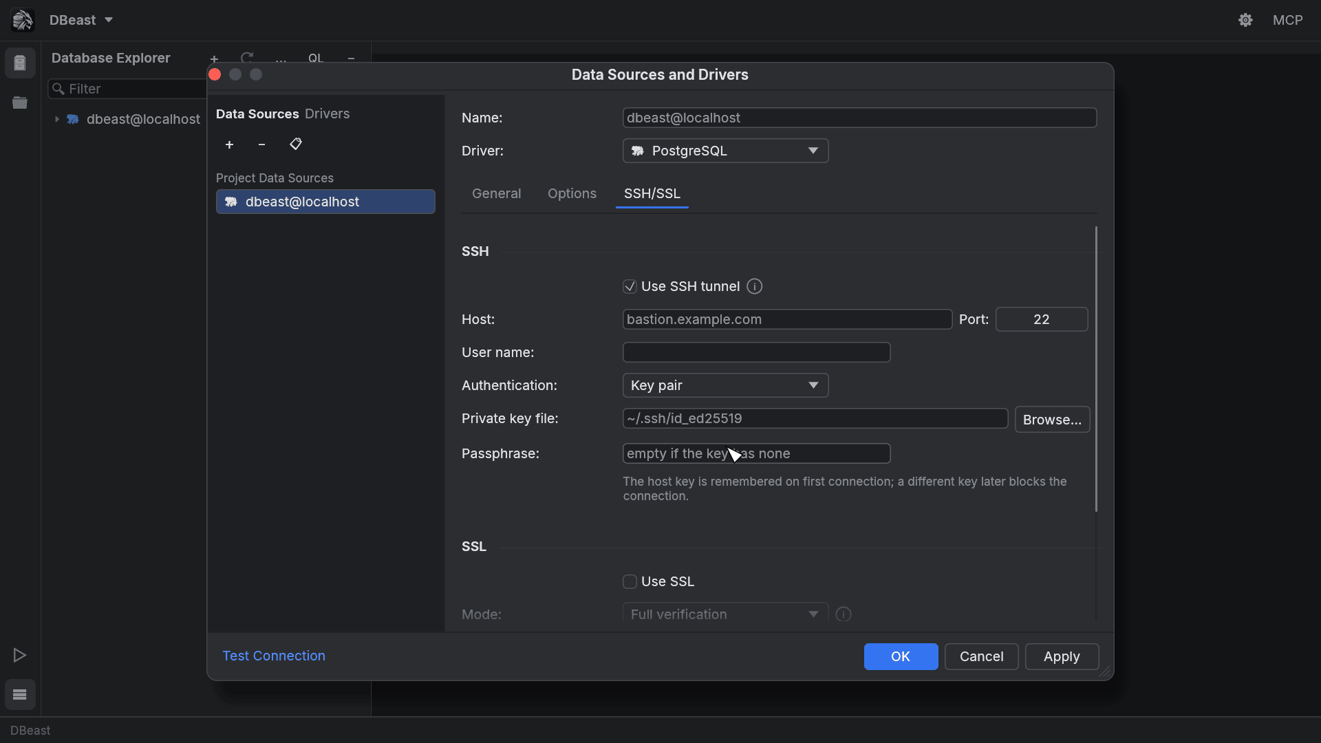
Task: Click the SSH Host field
Action: coord(787,319)
